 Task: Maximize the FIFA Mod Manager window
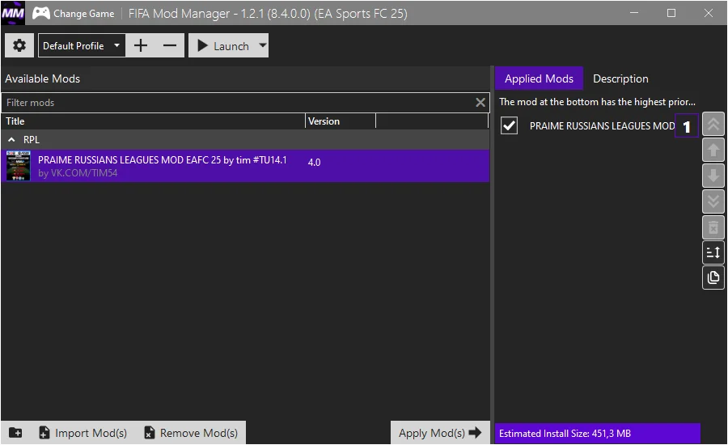point(671,13)
